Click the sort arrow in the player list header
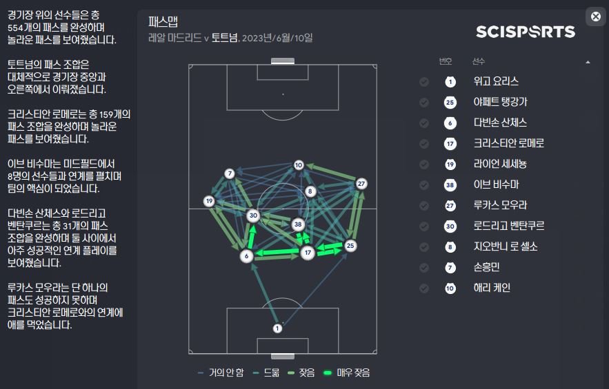Screen dimensions: 609x389 [x=588, y=62]
